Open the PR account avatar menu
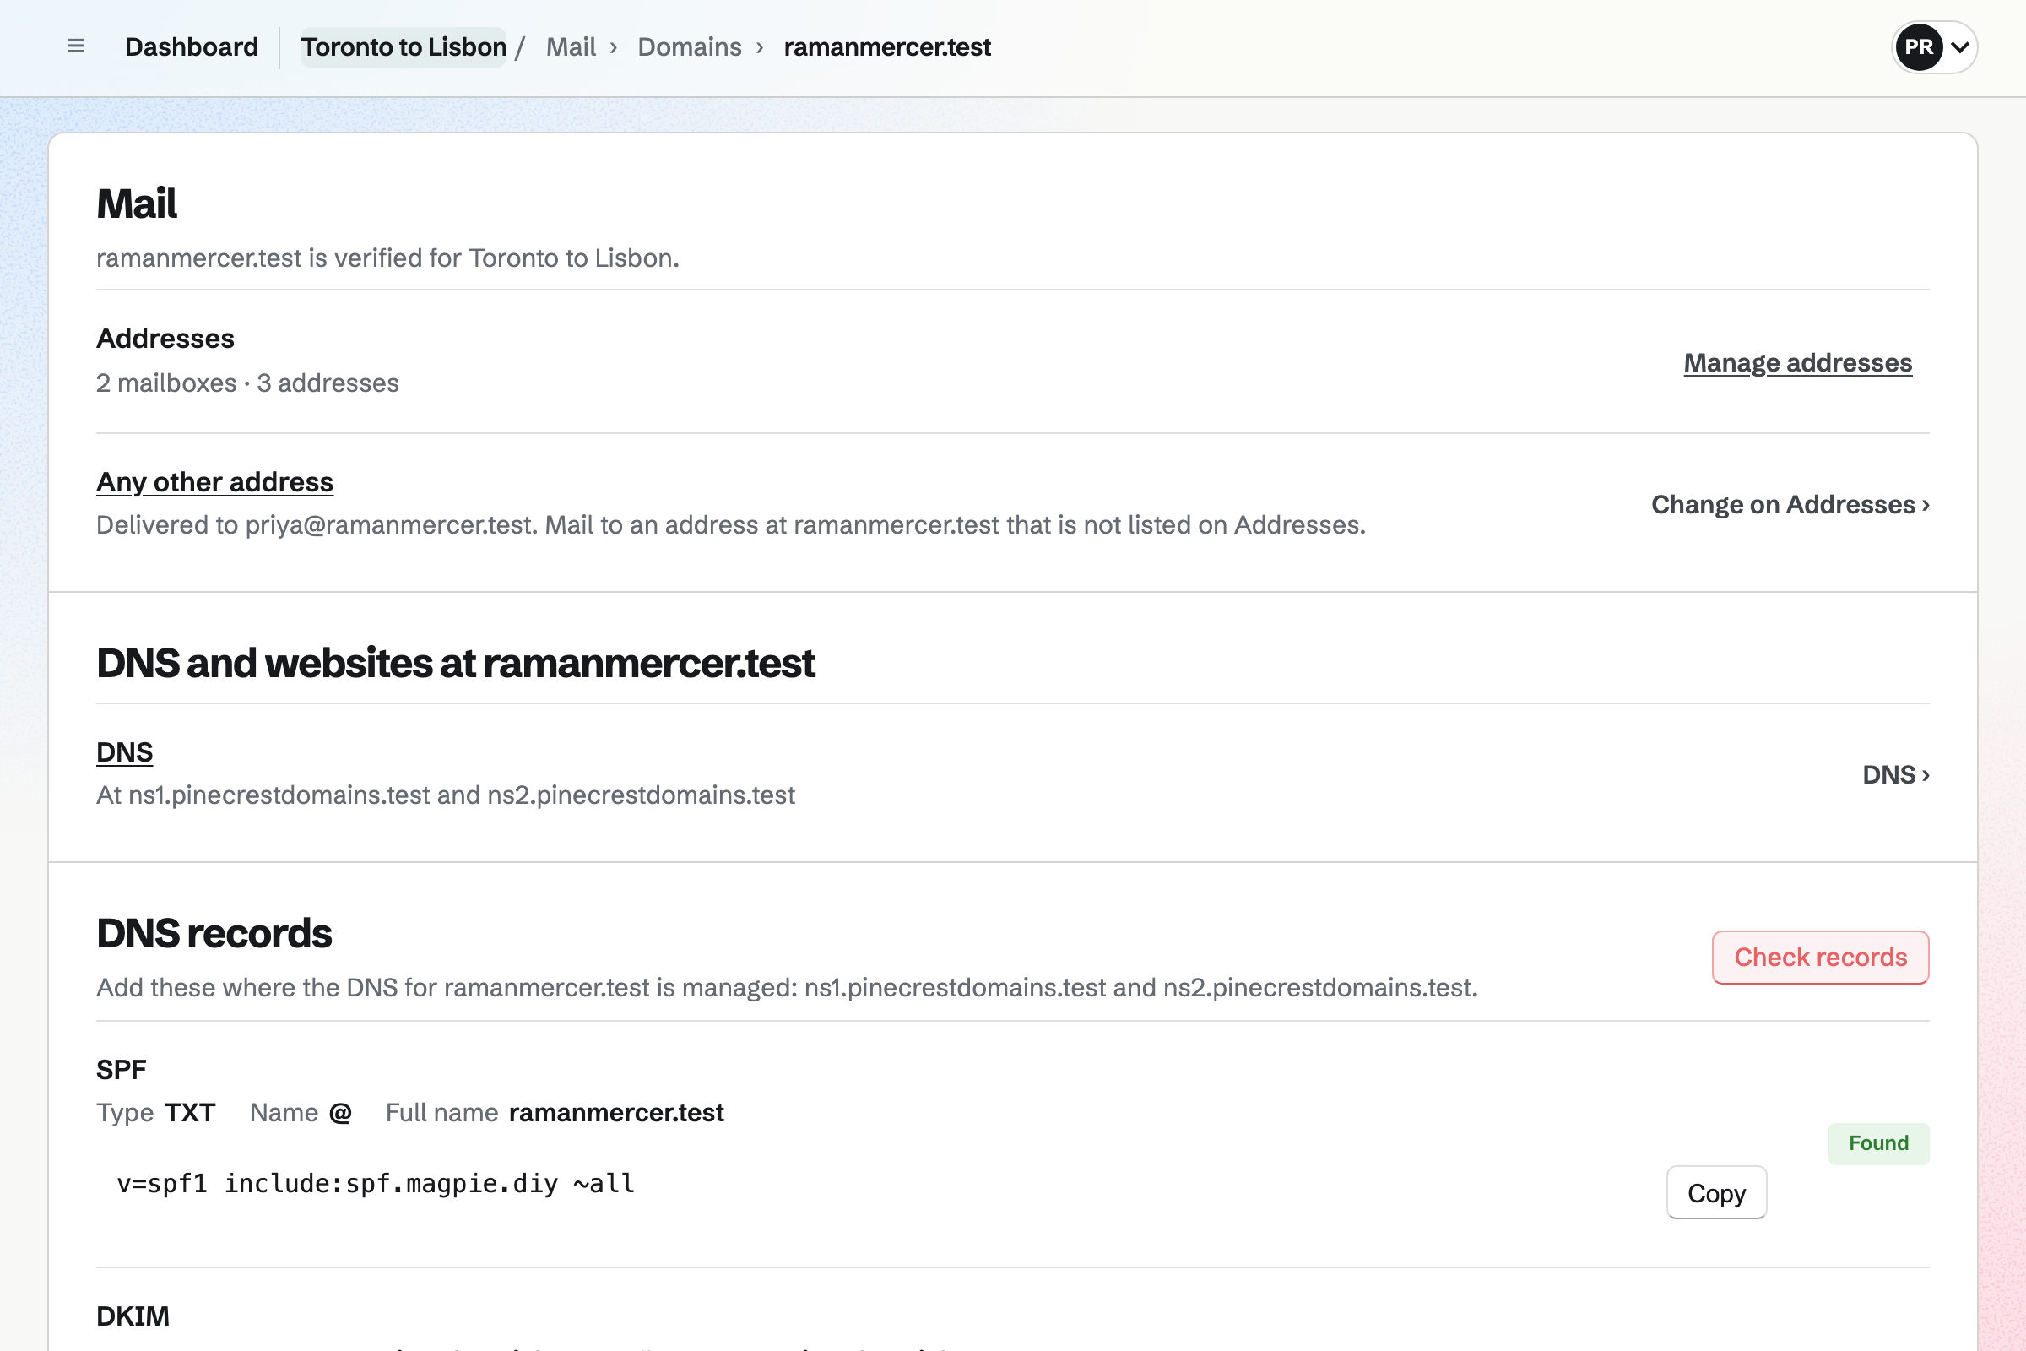2026x1351 pixels. (1934, 46)
